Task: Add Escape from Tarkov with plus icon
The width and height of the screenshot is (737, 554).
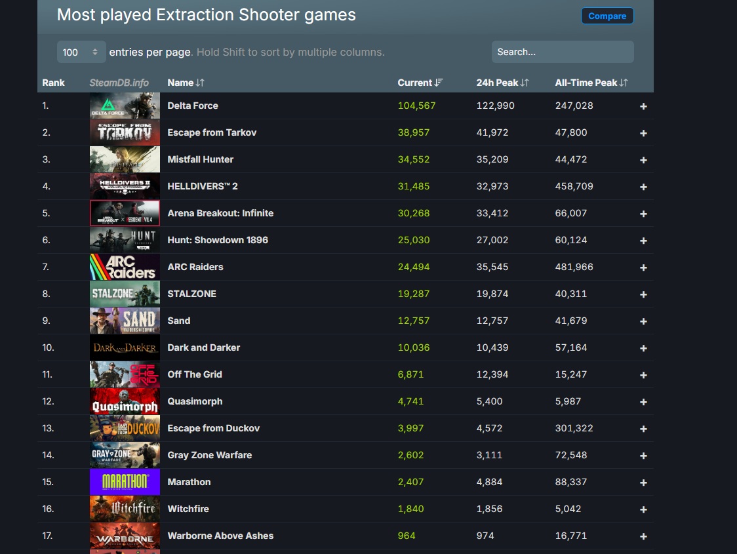Action: [643, 133]
